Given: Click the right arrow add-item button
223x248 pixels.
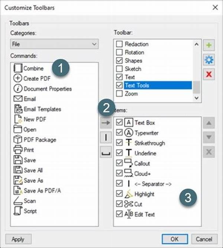Looking at the screenshot, I should pos(106,123).
